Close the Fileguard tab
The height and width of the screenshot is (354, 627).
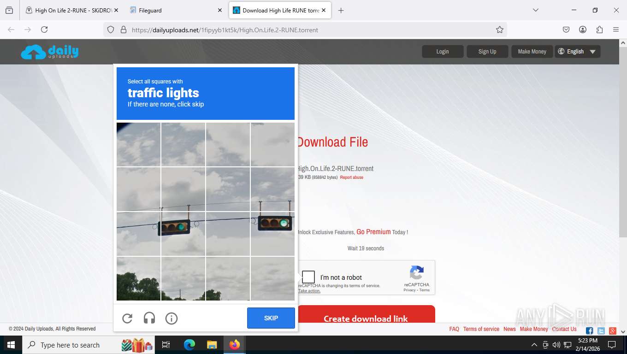[219, 10]
